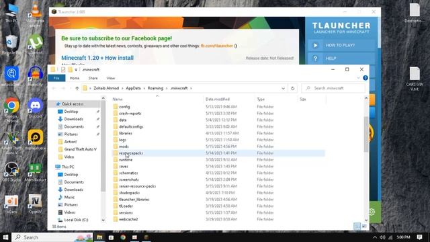The height and width of the screenshot is (242, 430).
Task: Select the versions folder
Action: 126,212
